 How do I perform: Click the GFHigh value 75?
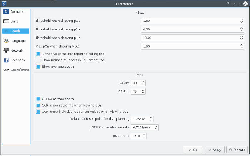tap(135, 92)
